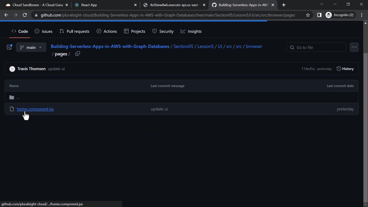Click the home.component.jsx file icon
The image size is (368, 207).
pyautogui.click(x=12, y=109)
